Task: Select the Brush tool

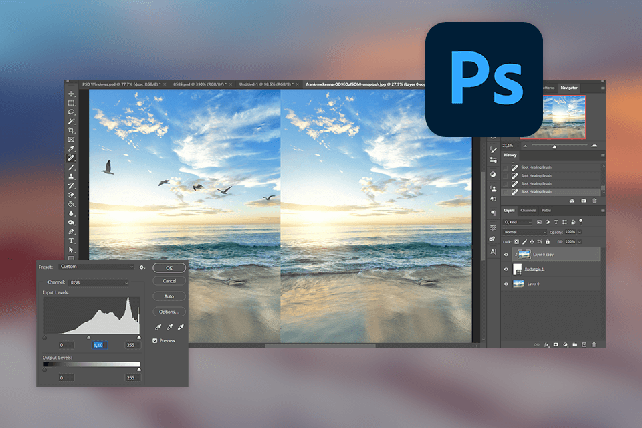Action: [72, 167]
